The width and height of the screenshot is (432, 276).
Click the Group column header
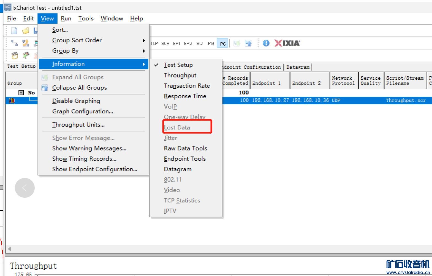coord(21,80)
